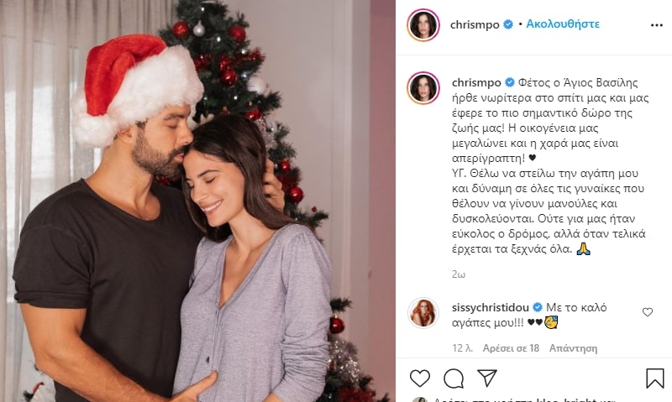Screen dimensions: 672x402
Task: Share the post via paper plane icon
Action: pos(487,378)
